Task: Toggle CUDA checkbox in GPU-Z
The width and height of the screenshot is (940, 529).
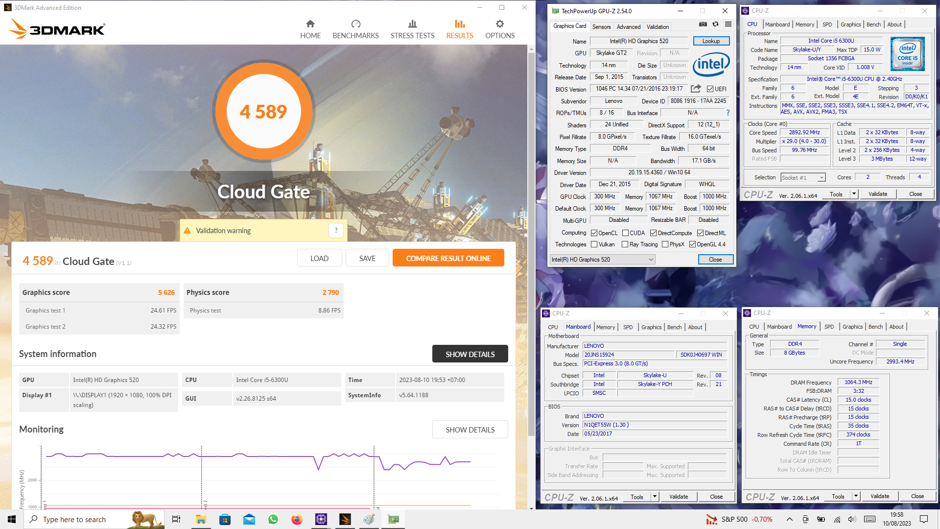Action: coord(625,233)
